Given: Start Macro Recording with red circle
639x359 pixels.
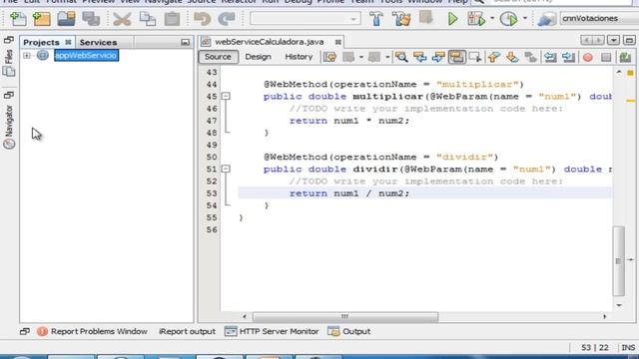Looking at the screenshot, I should (x=588, y=57).
